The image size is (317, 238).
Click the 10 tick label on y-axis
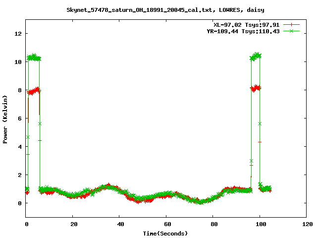(18, 62)
